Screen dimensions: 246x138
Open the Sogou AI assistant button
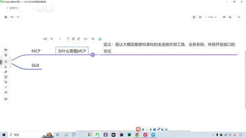tap(166, 130)
